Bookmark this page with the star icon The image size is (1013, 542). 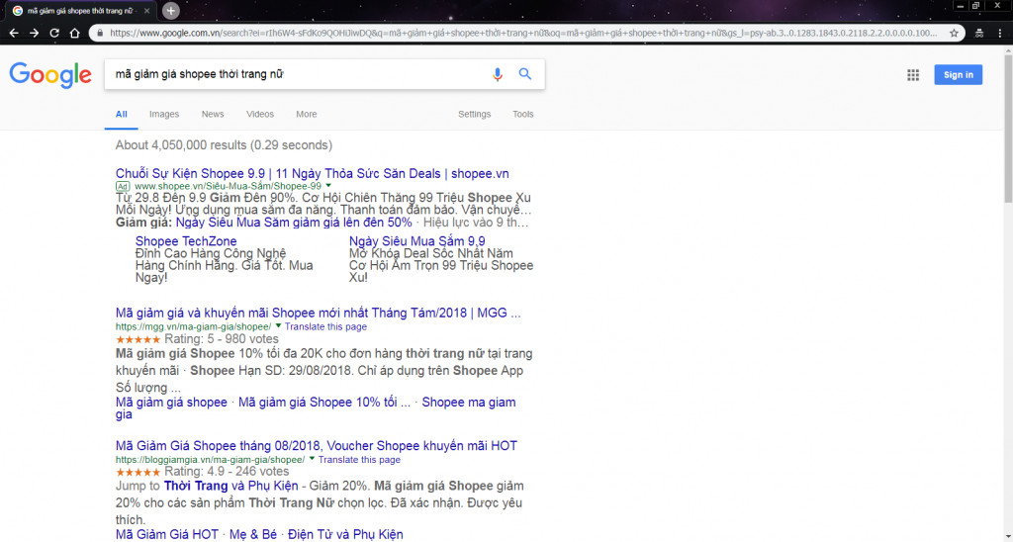coord(954,33)
